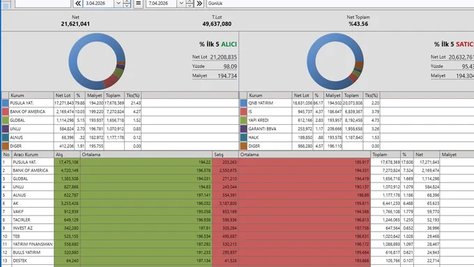Click ALNUS teal color swatch in buyers
The width and height of the screenshot is (474, 267).
click(x=5, y=137)
